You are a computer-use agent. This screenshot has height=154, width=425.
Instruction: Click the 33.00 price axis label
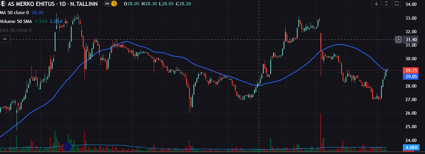click(x=411, y=18)
